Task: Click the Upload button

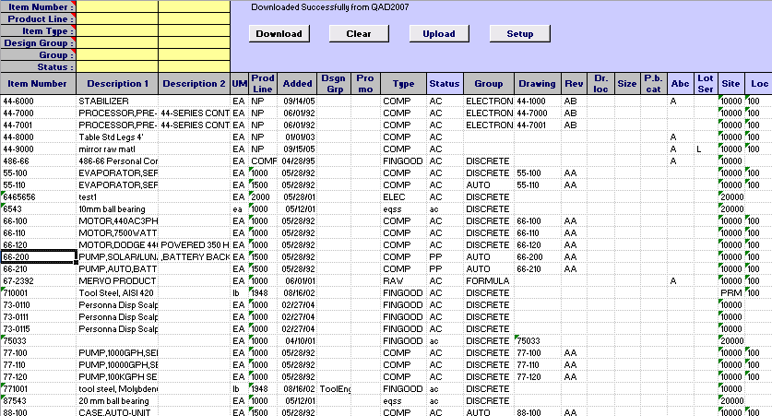Action: click(439, 34)
